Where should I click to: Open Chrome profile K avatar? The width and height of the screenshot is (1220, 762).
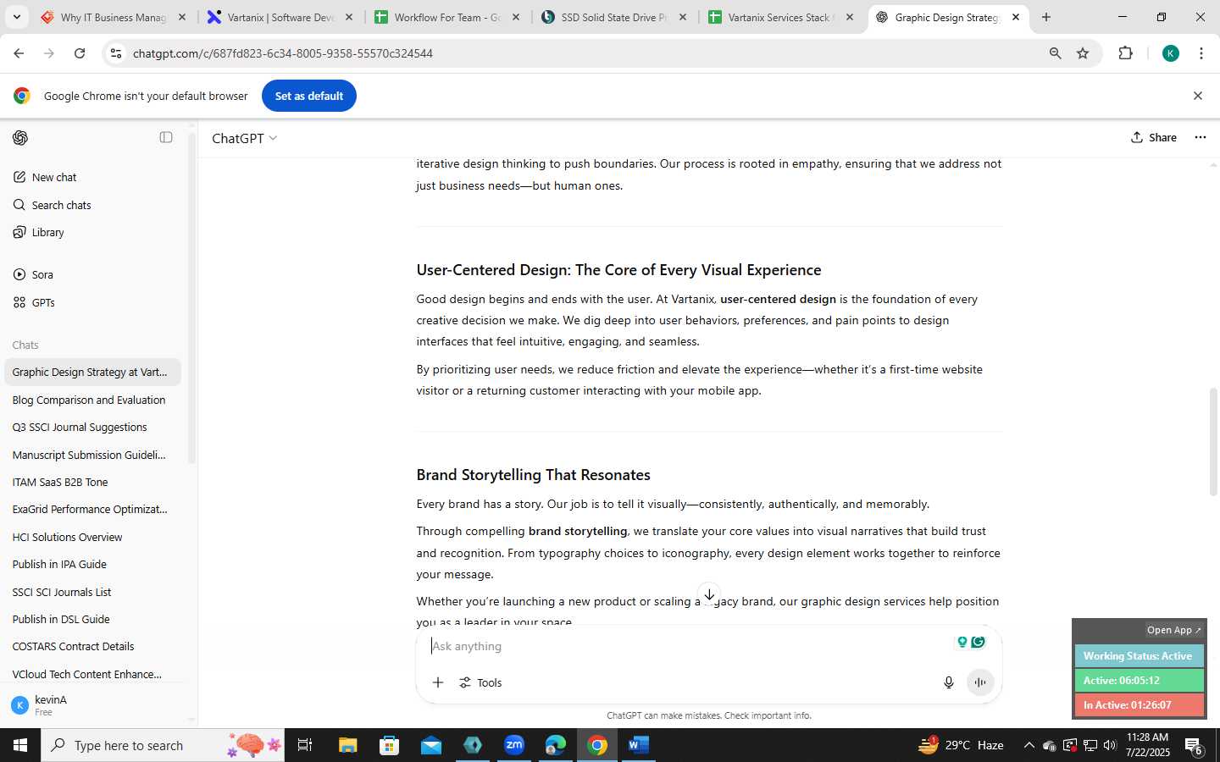(x=1171, y=53)
